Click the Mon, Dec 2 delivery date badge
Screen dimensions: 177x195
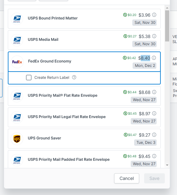tap(144, 66)
